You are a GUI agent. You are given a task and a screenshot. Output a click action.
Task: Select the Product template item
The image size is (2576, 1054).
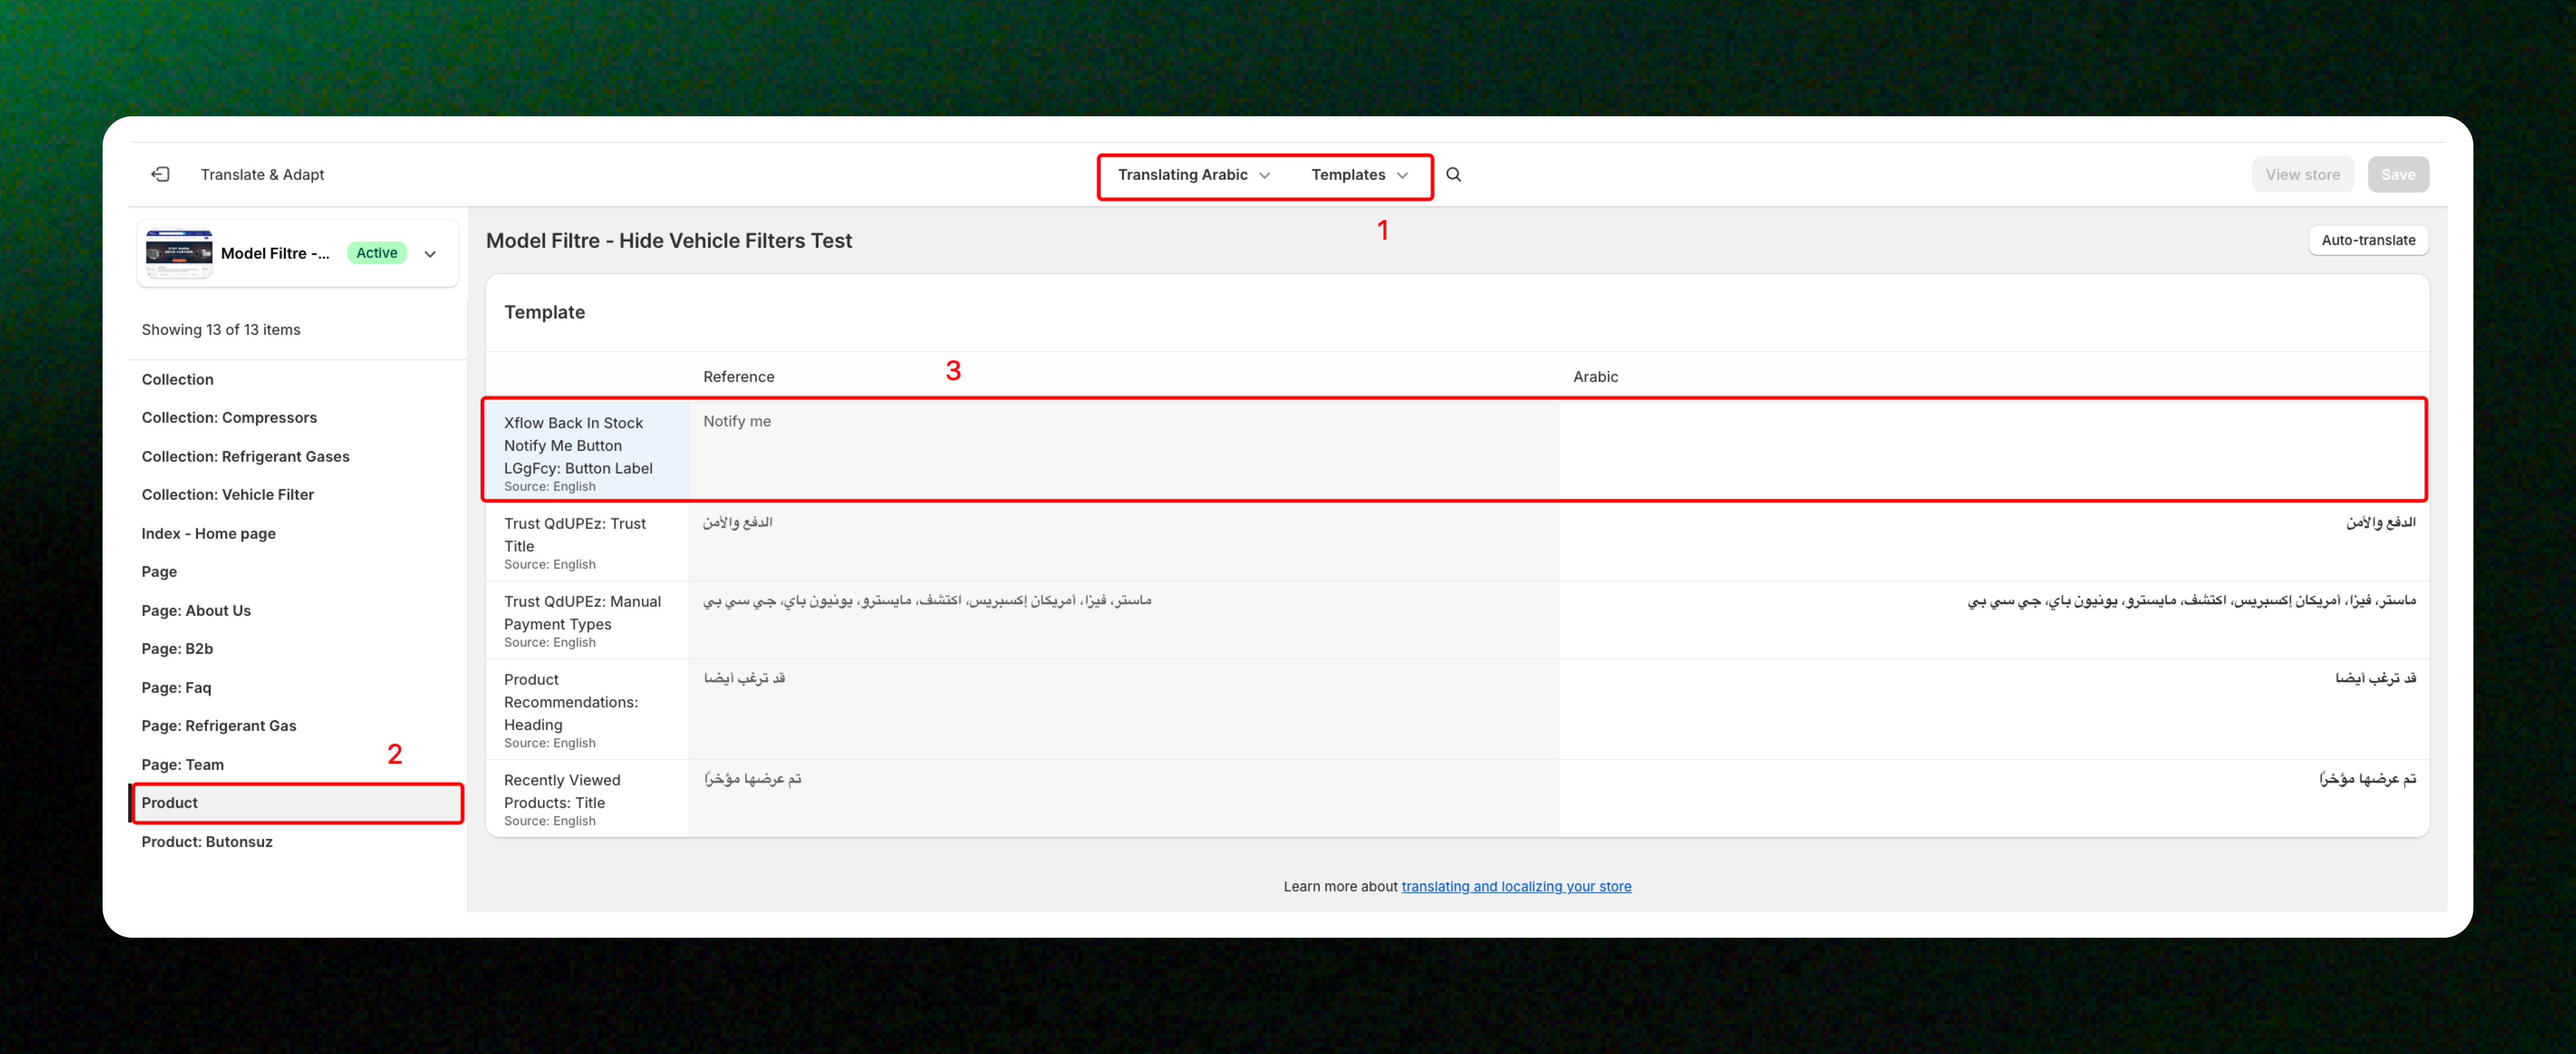[x=298, y=803]
